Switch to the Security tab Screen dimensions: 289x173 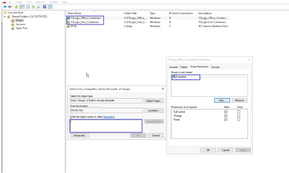point(215,67)
